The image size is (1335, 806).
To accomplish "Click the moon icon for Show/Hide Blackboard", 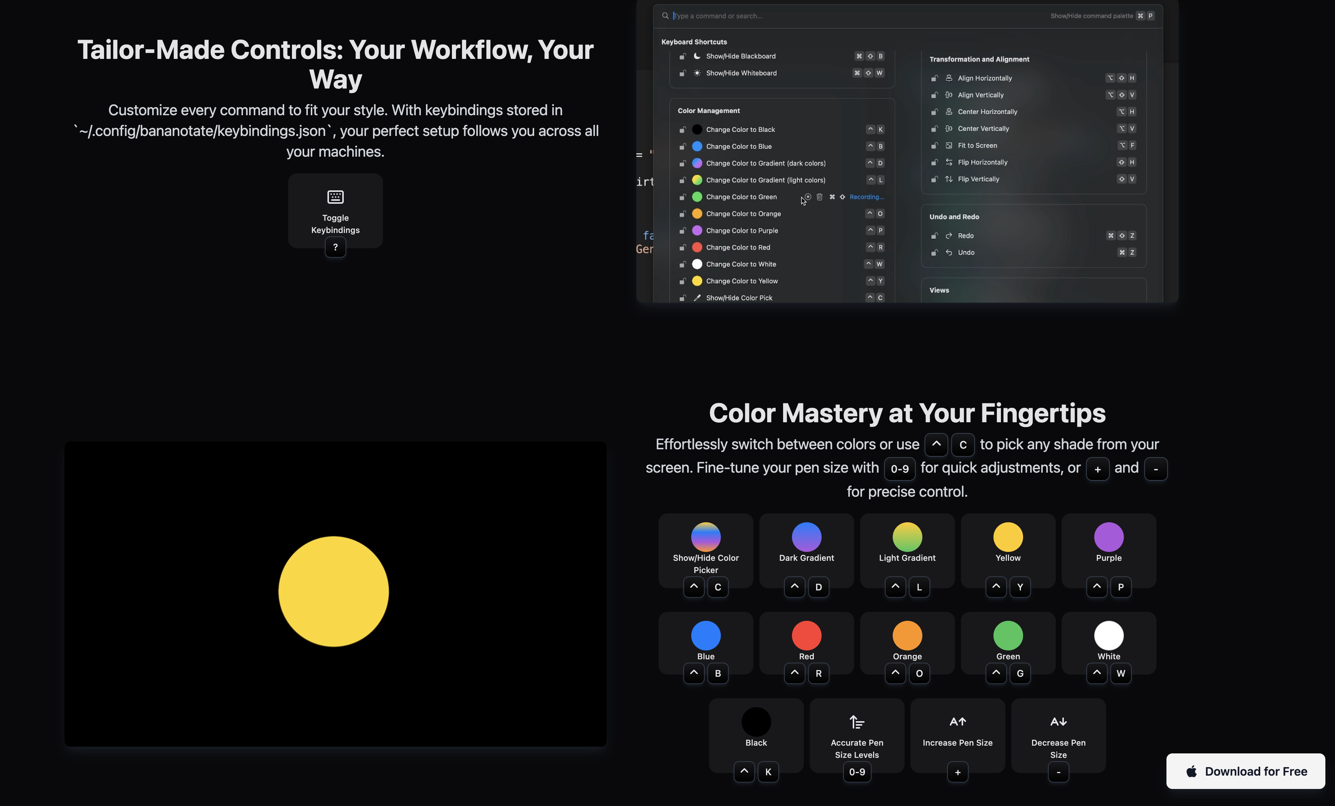I will tap(697, 56).
